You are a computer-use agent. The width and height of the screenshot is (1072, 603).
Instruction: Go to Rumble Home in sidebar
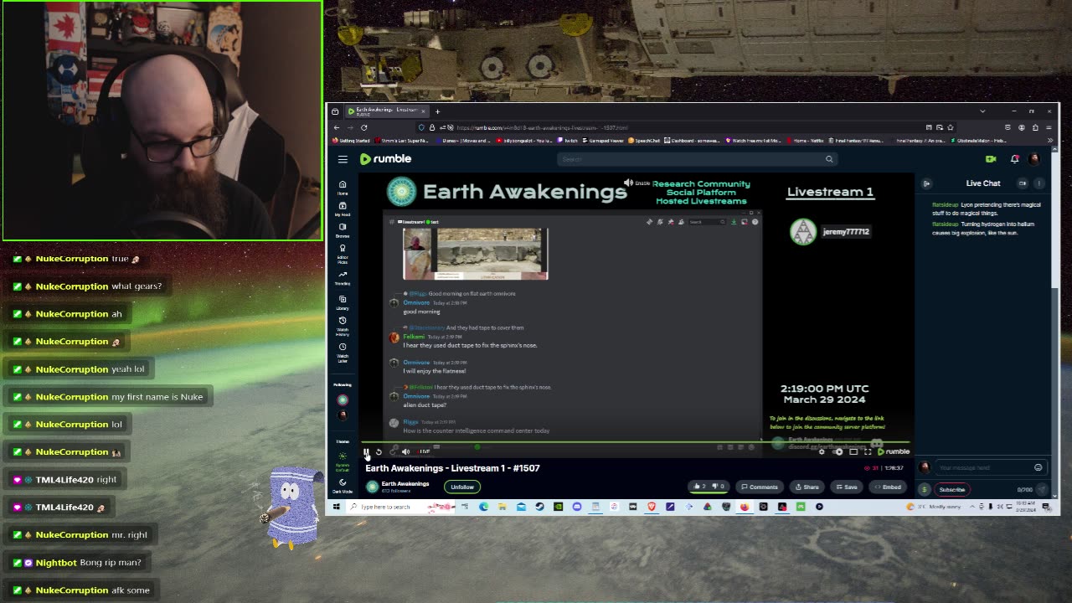click(343, 187)
